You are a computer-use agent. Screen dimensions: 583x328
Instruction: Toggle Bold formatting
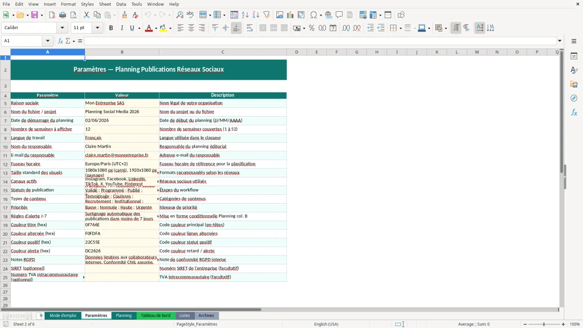point(111,28)
